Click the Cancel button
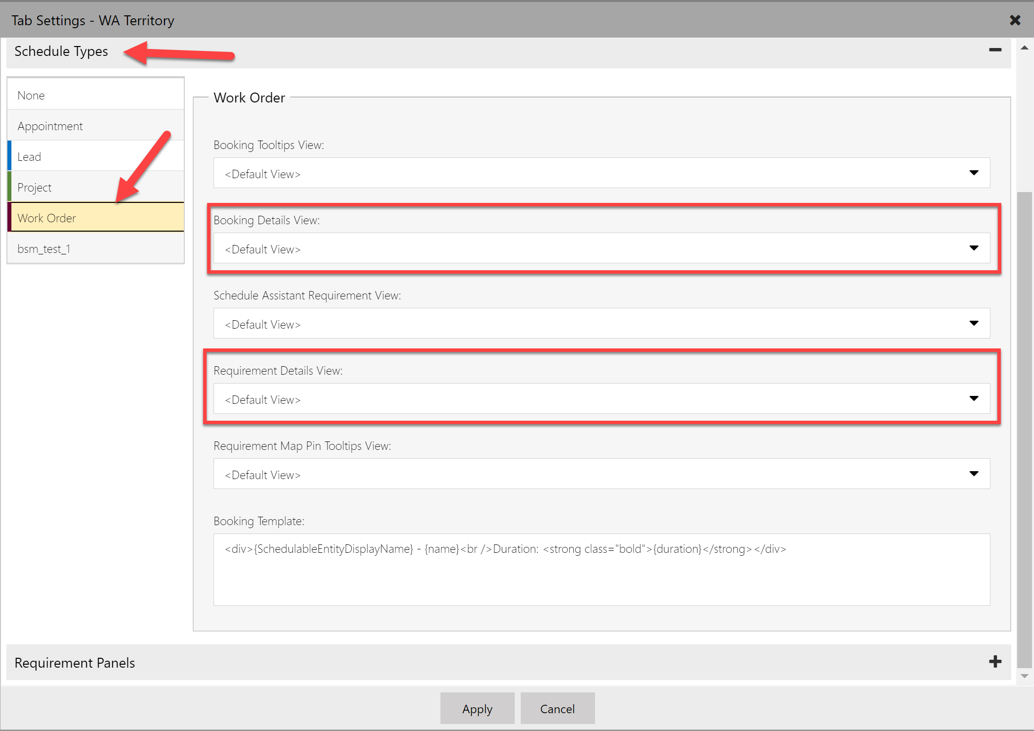Screen dimensions: 1034x731 tap(557, 708)
